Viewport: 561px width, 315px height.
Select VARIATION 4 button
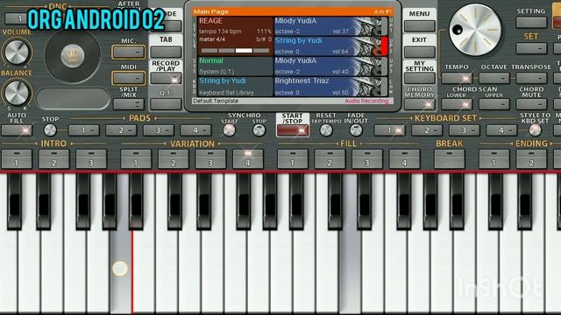[247, 159]
